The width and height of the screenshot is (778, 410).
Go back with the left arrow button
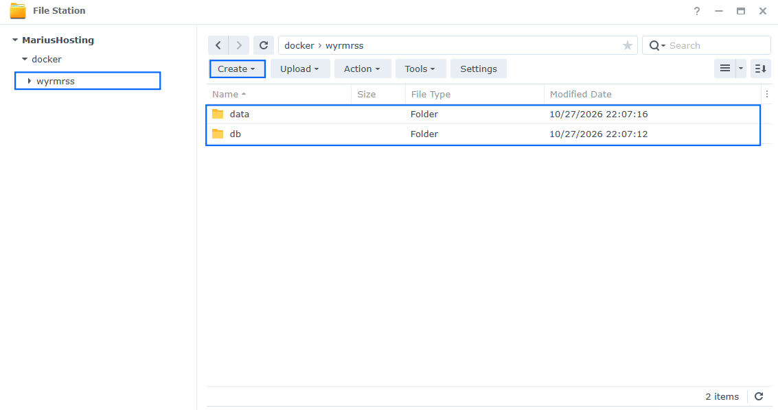(218, 45)
